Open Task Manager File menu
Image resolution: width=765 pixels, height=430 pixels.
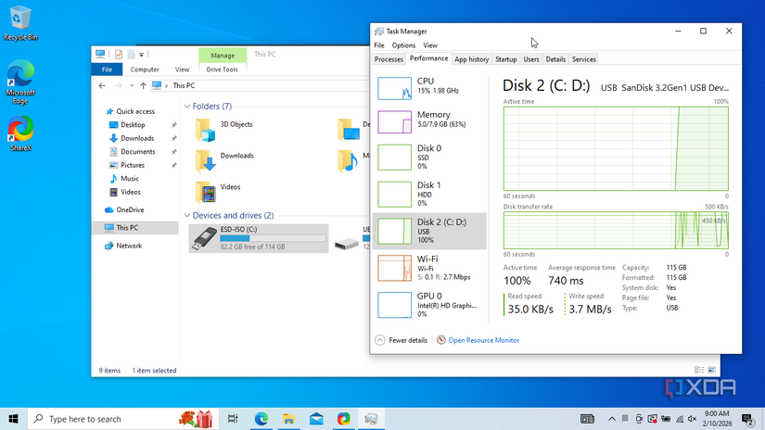coord(379,45)
